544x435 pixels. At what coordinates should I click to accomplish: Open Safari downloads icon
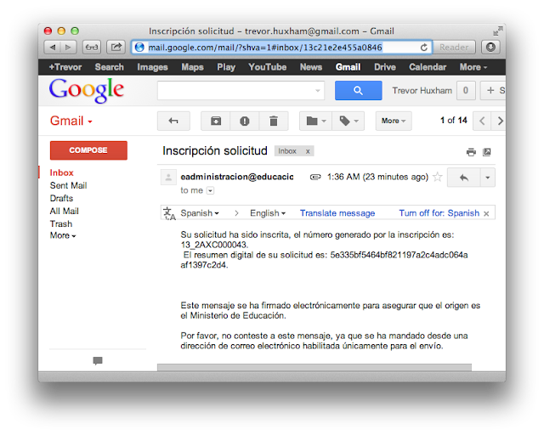(x=490, y=48)
